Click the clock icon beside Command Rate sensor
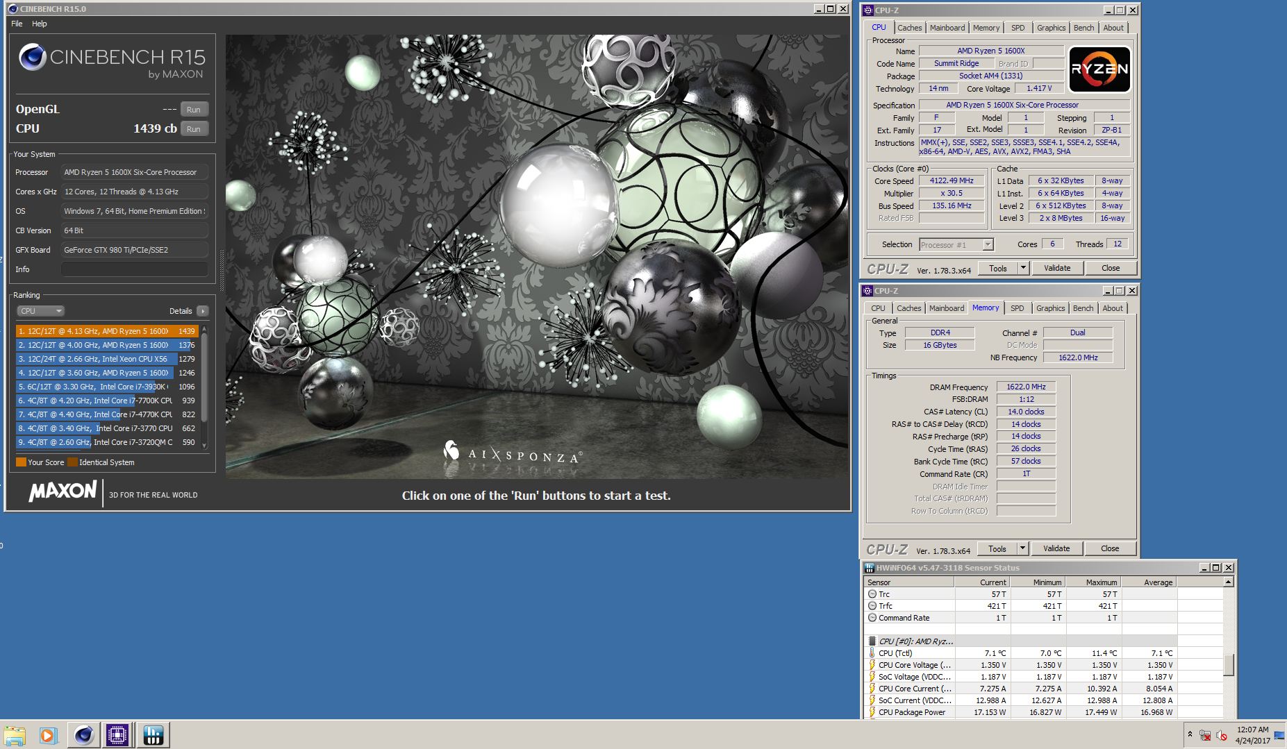1287x749 pixels. tap(872, 618)
